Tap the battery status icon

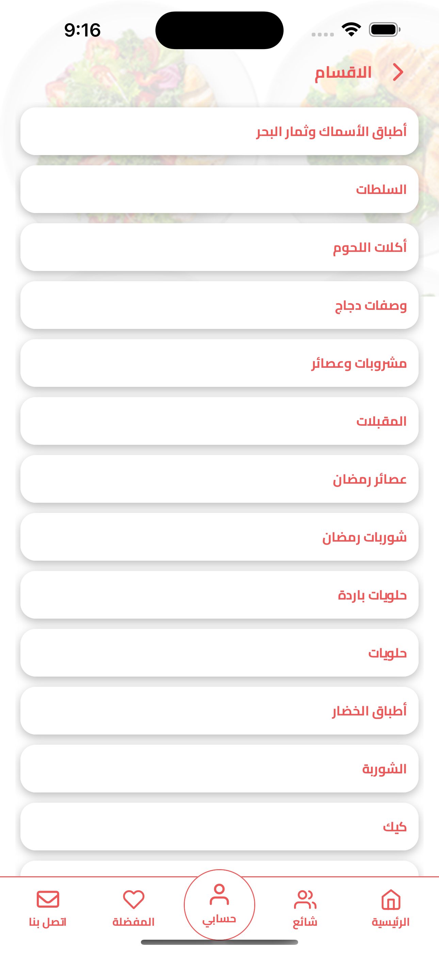pyautogui.click(x=384, y=30)
